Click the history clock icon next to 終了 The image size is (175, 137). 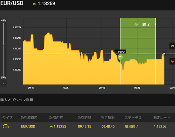point(136,24)
